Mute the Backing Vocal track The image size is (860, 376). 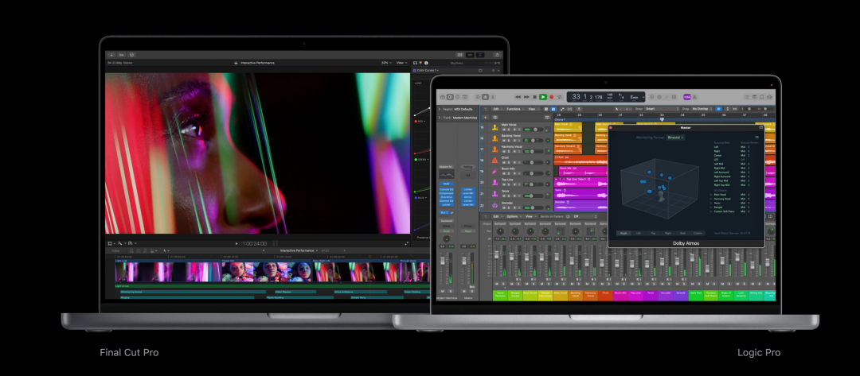pos(503,141)
